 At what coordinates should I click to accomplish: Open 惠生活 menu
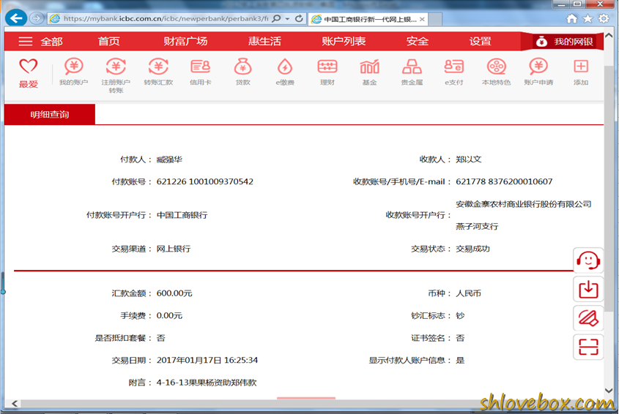[264, 42]
